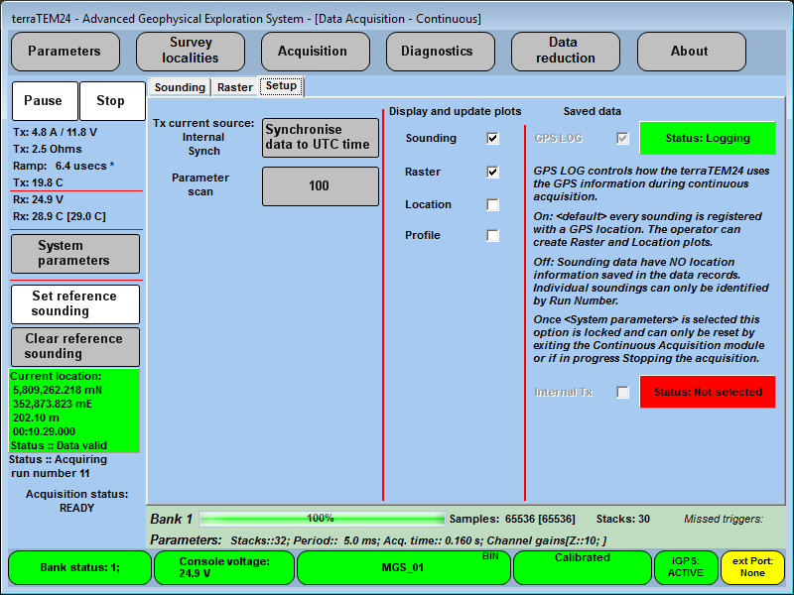Click the Bank status: 1 indicator
Image resolution: width=794 pixels, height=595 pixels.
pyautogui.click(x=80, y=567)
